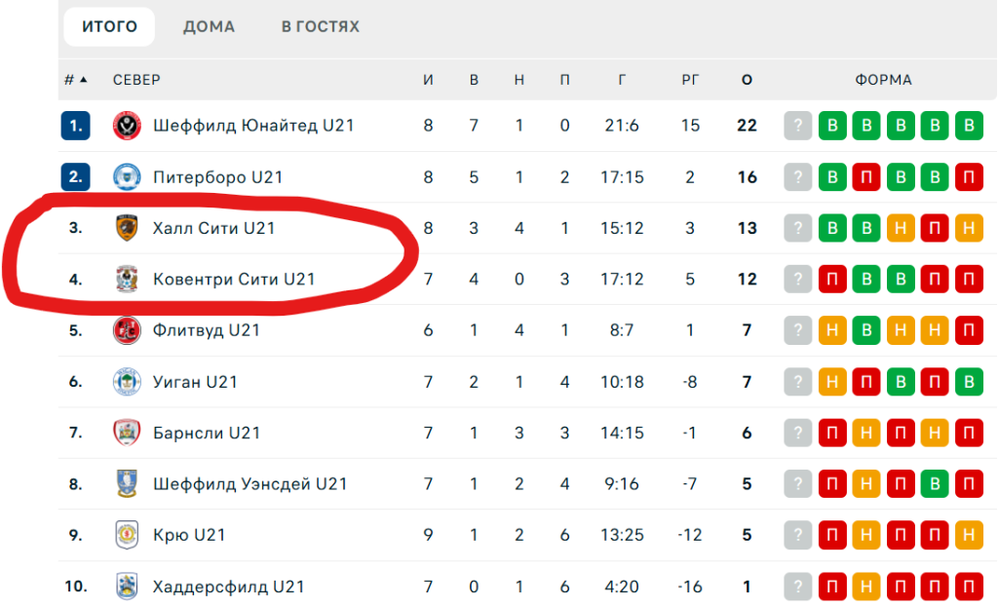This screenshot has height=607, width=998.
Task: Click the Wigan U21 club crest
Action: [127, 382]
